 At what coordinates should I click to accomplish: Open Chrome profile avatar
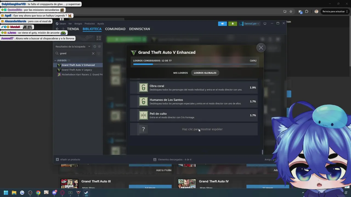[x=316, y=11]
